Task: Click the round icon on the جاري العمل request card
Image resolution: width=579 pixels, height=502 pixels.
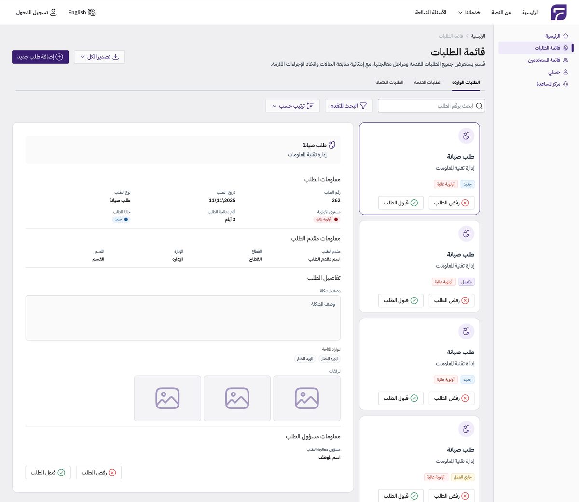Action: 466,429
